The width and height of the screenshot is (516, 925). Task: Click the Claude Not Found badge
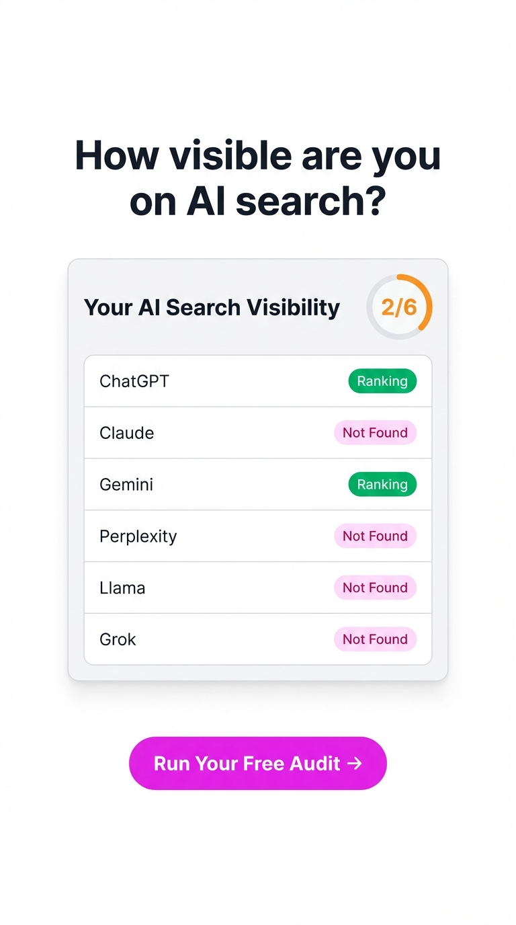pos(376,433)
